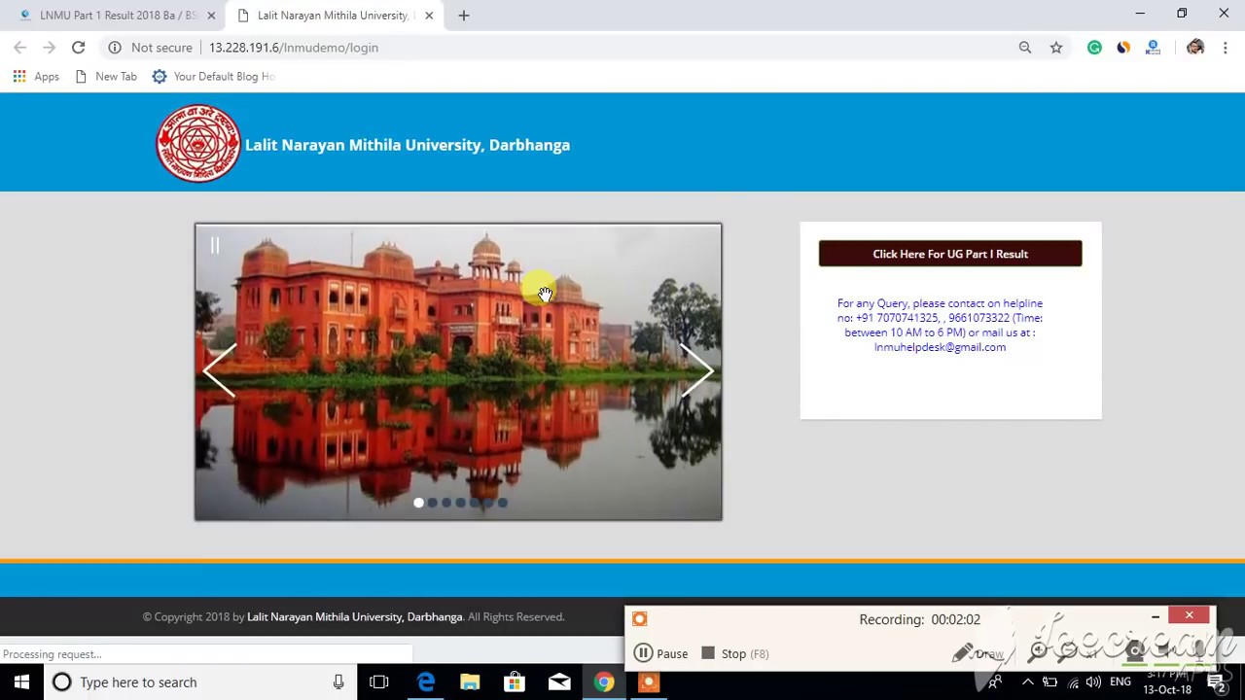This screenshot has height=700, width=1245.
Task: Open Microsoft Store from taskbar
Action: tap(515, 682)
